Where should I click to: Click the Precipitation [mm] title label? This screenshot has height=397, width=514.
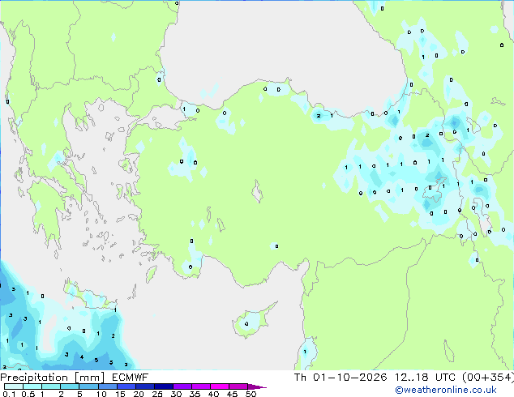tap(52, 378)
